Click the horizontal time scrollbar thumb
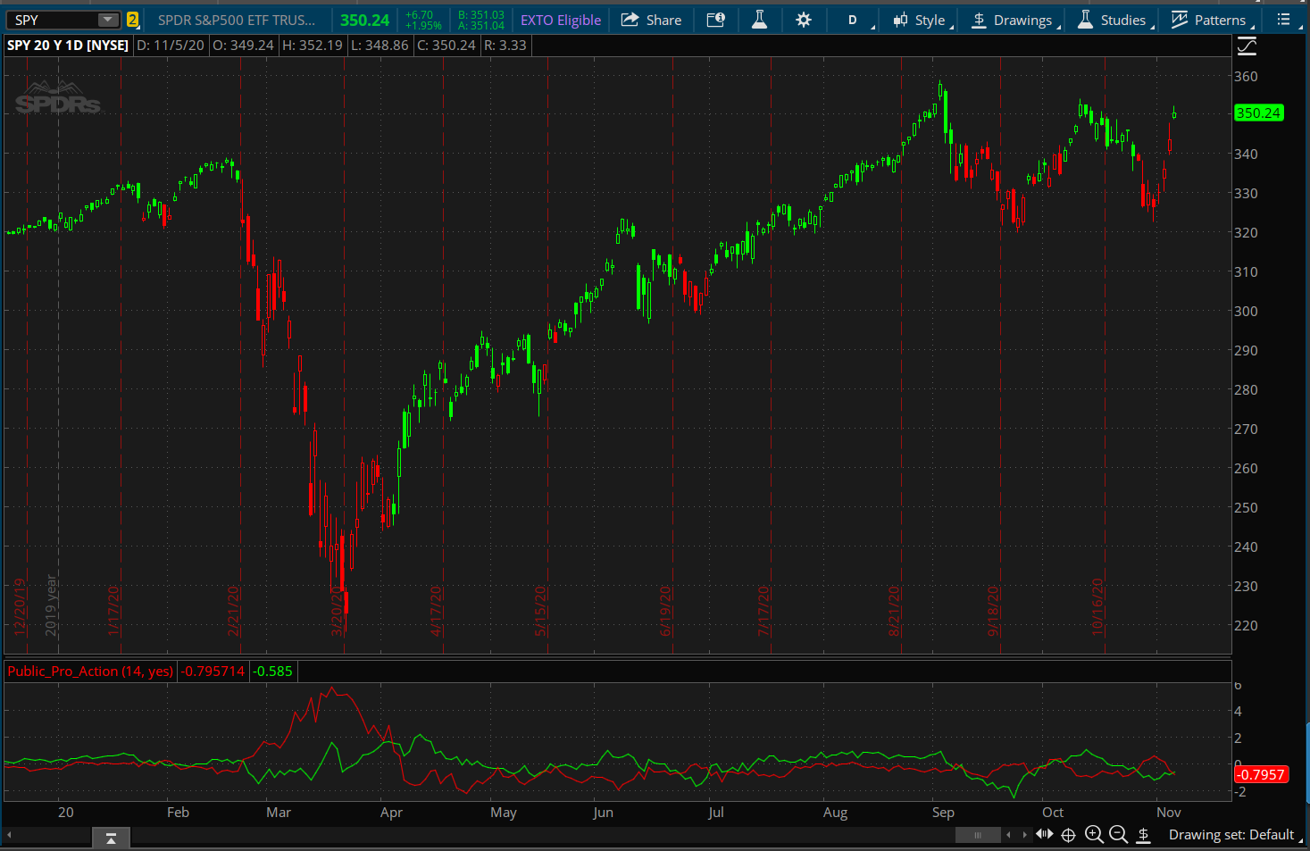This screenshot has width=1310, height=851. (x=978, y=835)
